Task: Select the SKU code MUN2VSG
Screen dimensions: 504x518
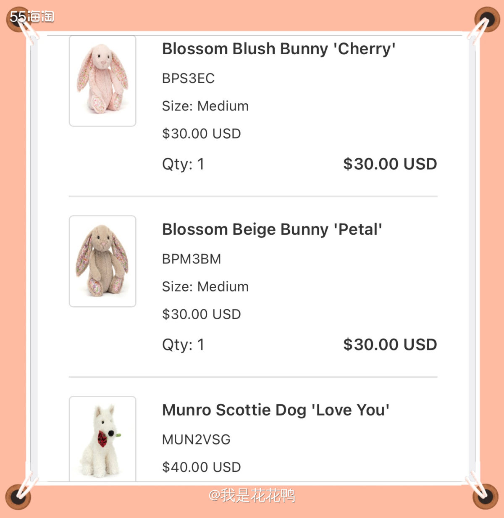Action: [196, 439]
